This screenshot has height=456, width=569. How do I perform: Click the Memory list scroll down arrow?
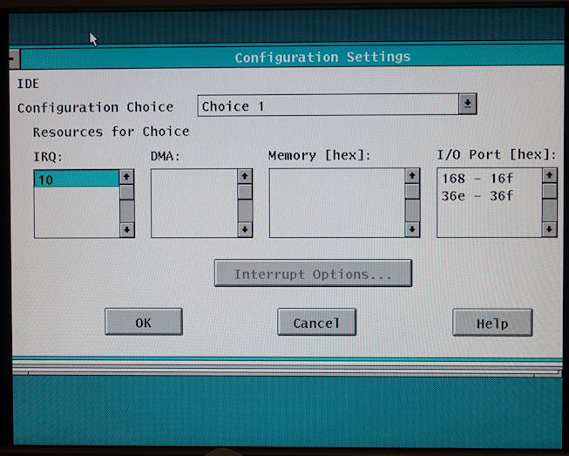pyautogui.click(x=412, y=229)
